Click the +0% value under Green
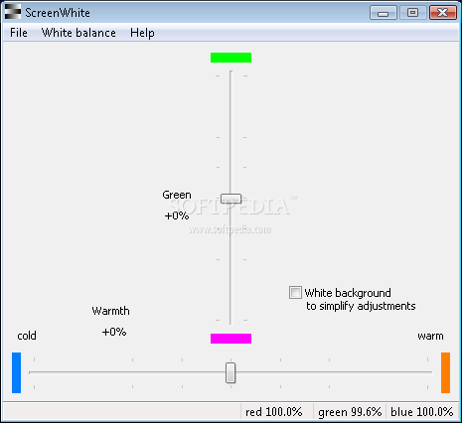Image resolution: width=462 pixels, height=423 pixels. [177, 215]
